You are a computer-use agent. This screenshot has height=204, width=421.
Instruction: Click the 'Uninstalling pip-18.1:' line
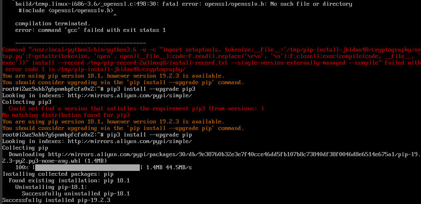51,187
